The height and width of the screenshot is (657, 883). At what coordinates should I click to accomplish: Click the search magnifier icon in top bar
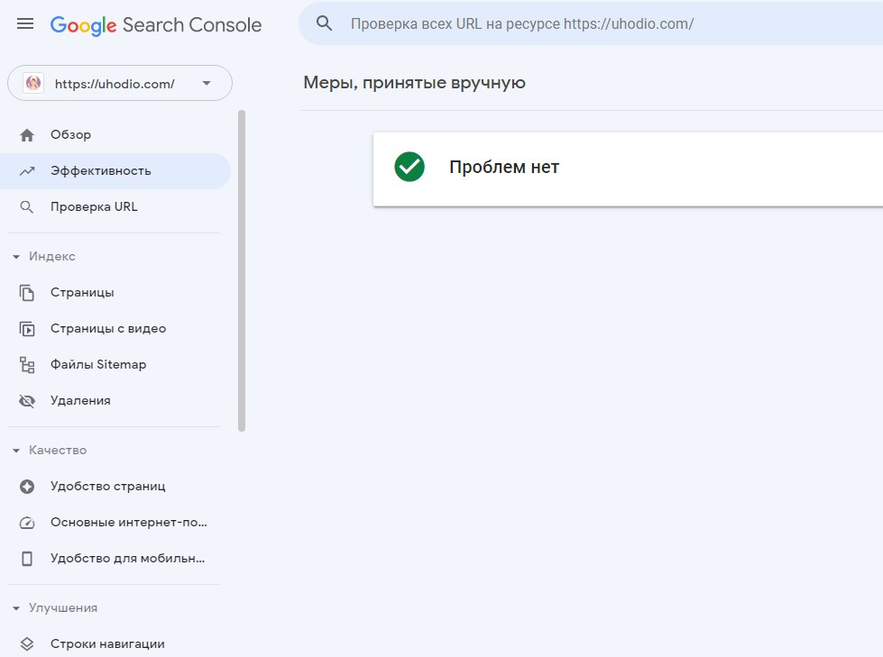(x=325, y=23)
